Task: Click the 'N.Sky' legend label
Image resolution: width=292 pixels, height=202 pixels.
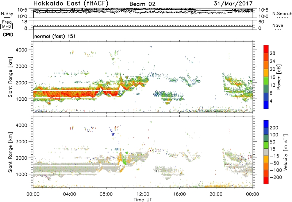Action: tap(7, 13)
